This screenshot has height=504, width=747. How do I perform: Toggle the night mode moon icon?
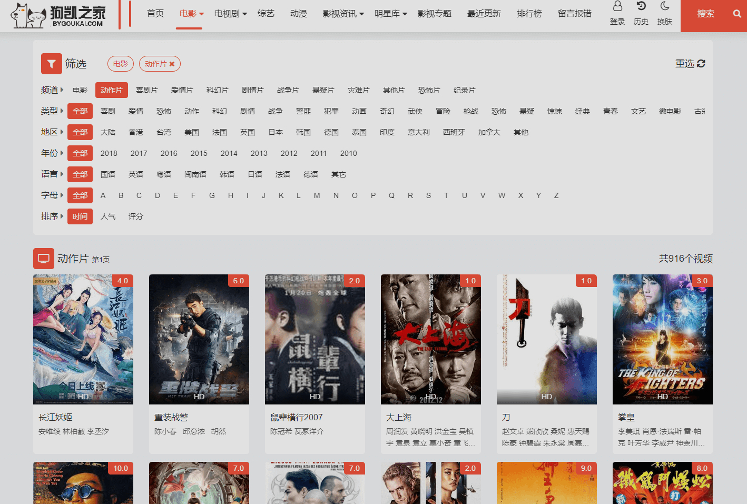[x=665, y=6]
